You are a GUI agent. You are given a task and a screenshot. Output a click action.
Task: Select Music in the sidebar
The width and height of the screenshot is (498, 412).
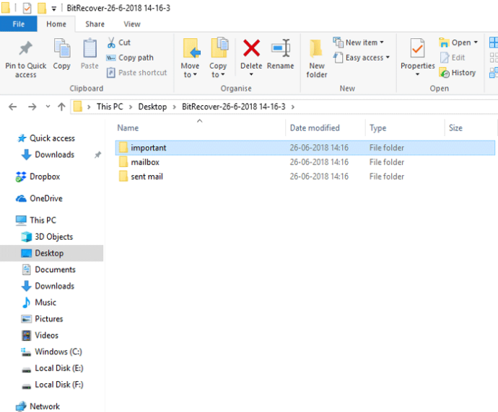tap(45, 303)
